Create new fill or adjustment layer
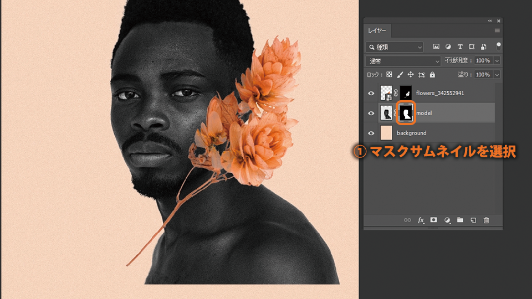This screenshot has height=299, width=532. pos(447,220)
